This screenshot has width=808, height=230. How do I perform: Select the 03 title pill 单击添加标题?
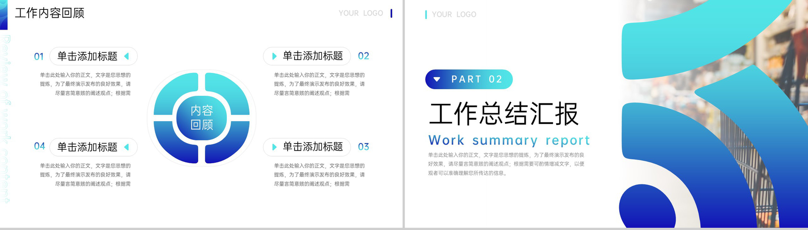(307, 147)
